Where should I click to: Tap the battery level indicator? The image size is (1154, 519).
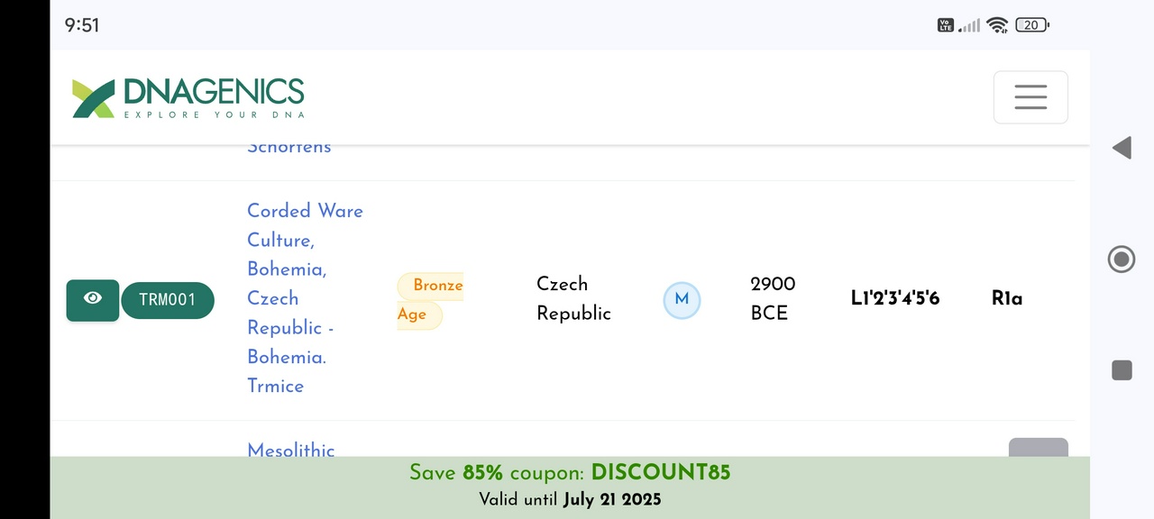pos(1031,25)
